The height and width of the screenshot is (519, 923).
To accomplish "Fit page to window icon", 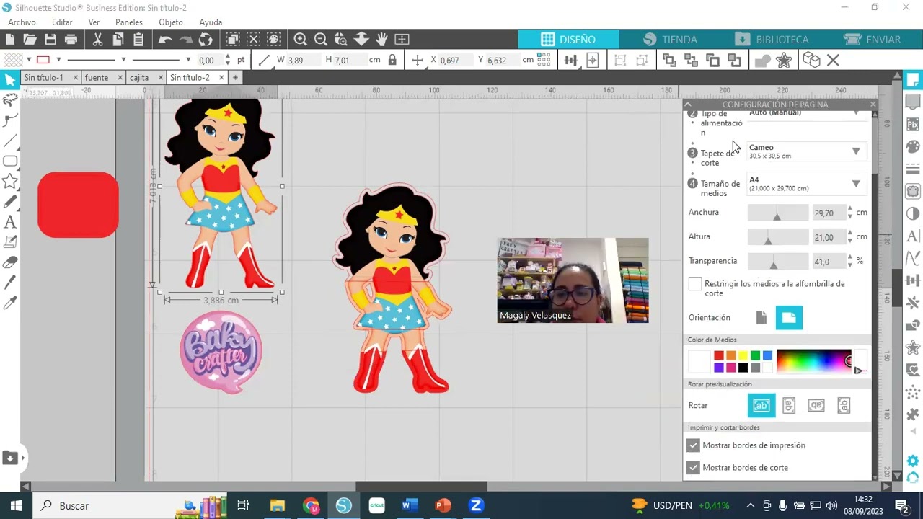I will tap(402, 39).
